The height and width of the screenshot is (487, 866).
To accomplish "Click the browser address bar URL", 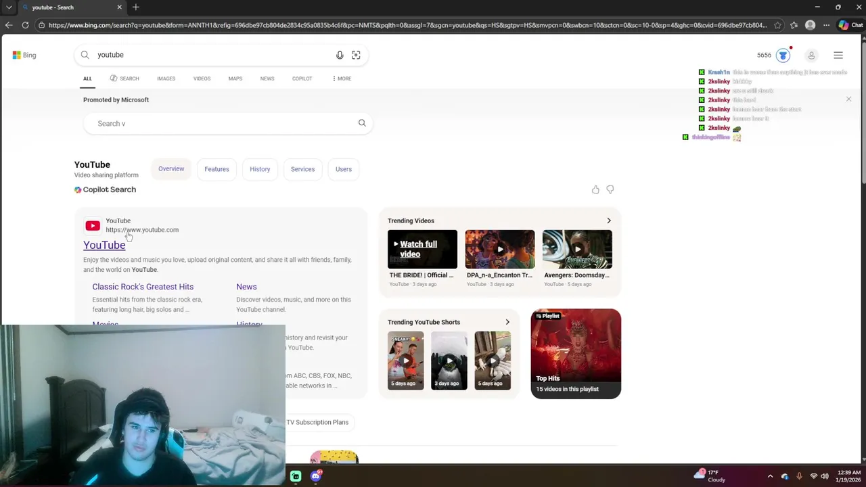I will (406, 25).
